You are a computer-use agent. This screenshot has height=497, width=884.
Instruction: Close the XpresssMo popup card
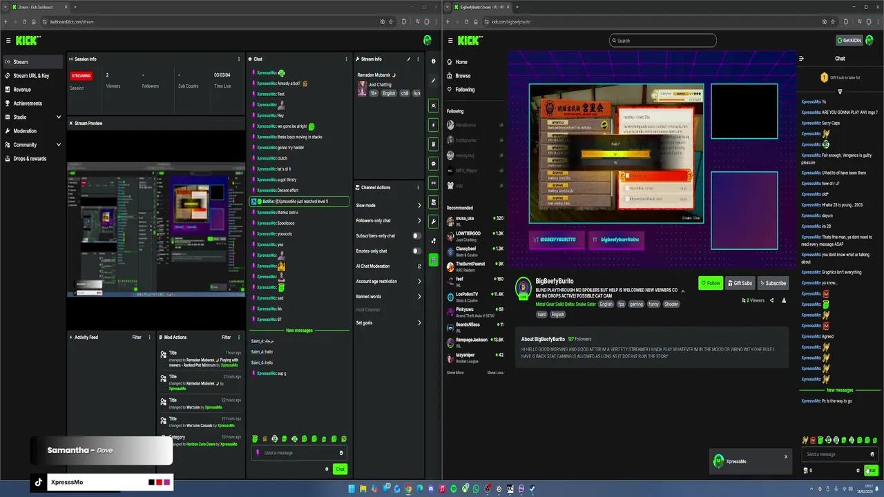tap(785, 456)
